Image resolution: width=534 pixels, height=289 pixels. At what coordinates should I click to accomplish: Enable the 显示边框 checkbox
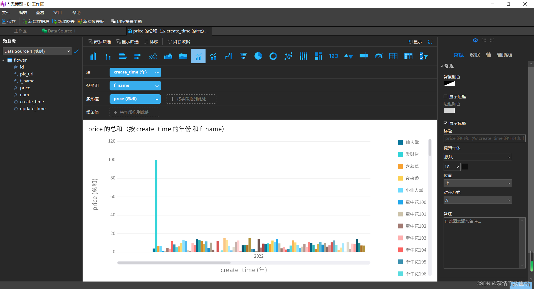[446, 97]
